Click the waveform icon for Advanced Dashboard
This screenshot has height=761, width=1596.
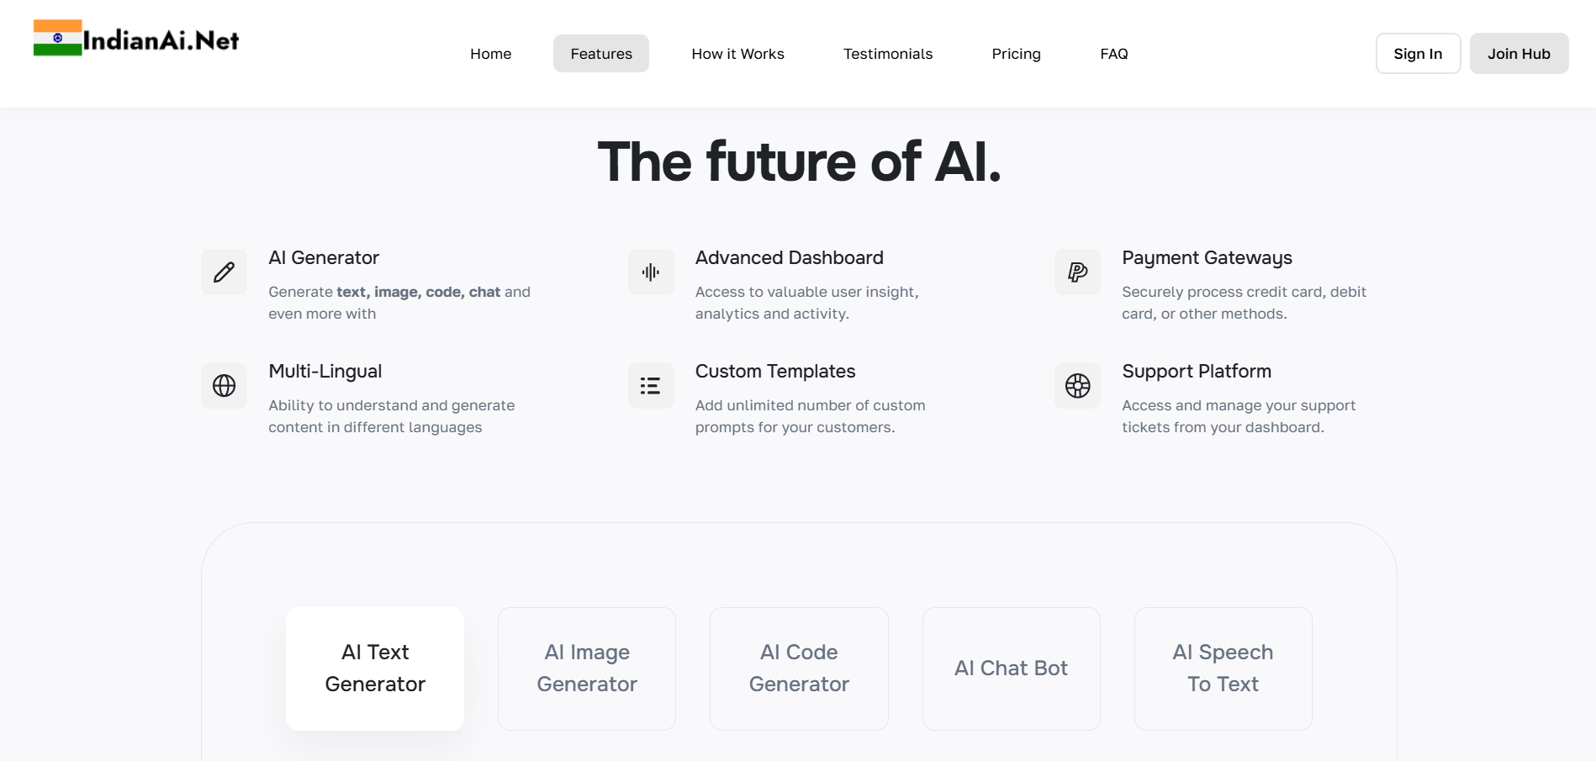651,272
